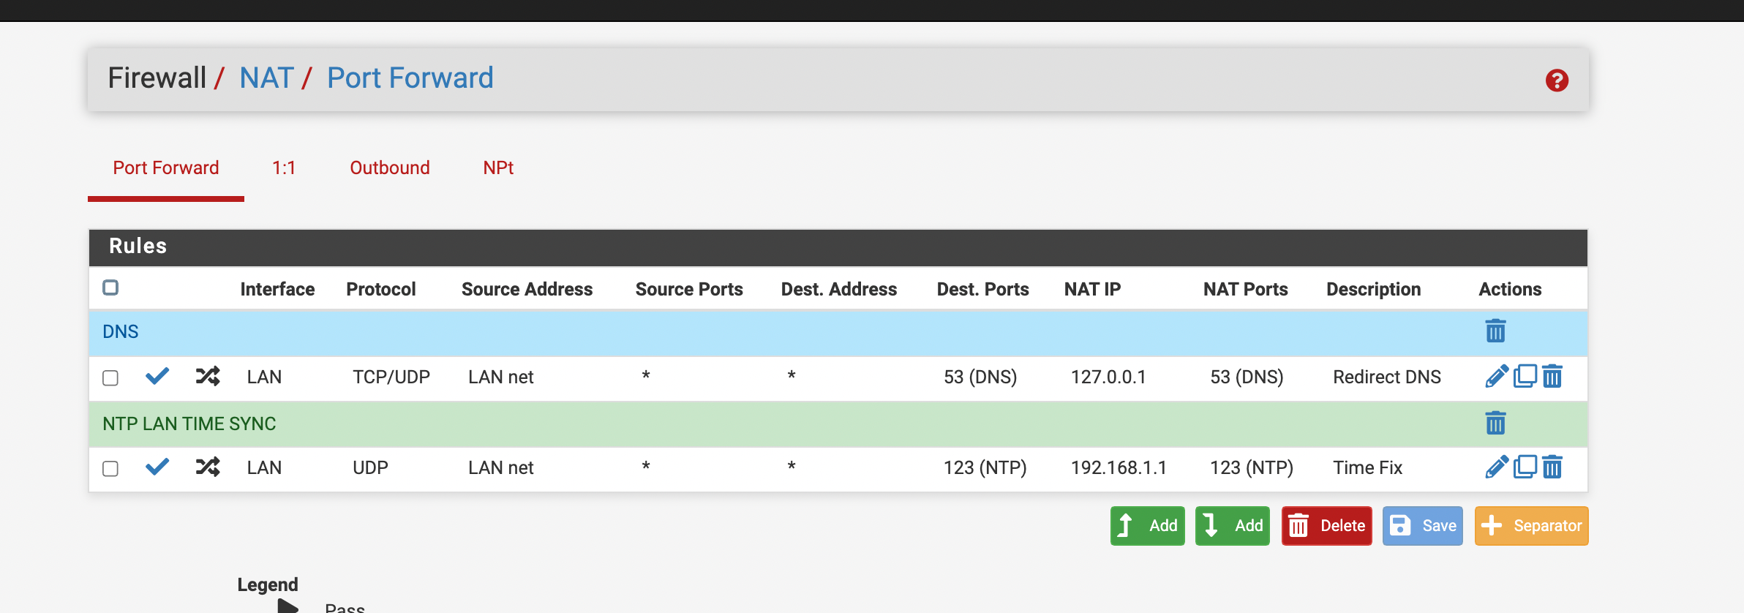This screenshot has height=613, width=1744.
Task: Open the red help question mark icon
Action: [1557, 80]
